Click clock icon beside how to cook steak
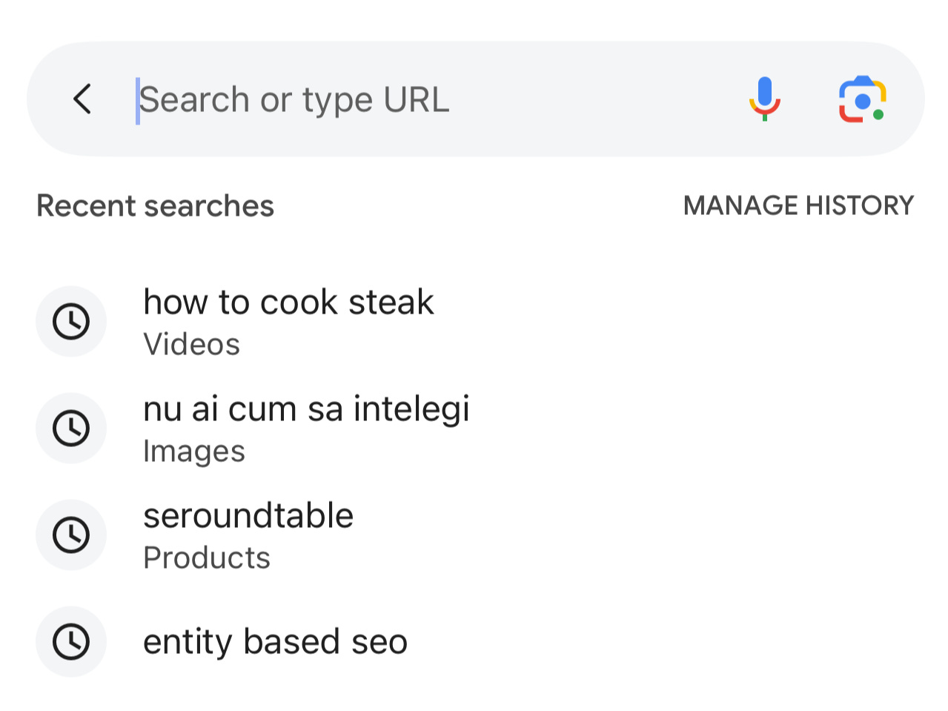 (x=71, y=321)
